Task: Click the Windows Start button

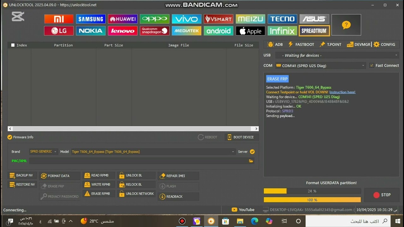Action: click(x=397, y=221)
